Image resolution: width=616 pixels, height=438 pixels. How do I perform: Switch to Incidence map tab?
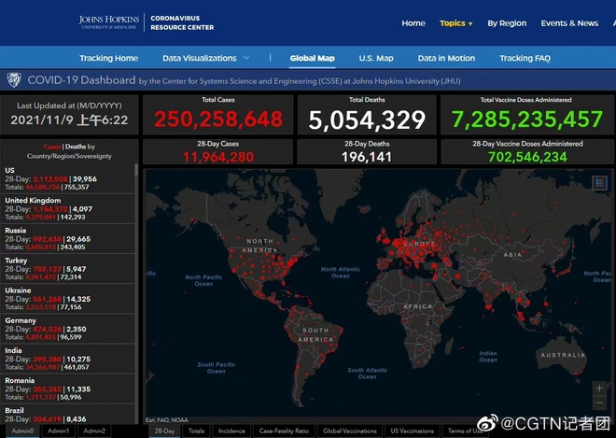(231, 431)
